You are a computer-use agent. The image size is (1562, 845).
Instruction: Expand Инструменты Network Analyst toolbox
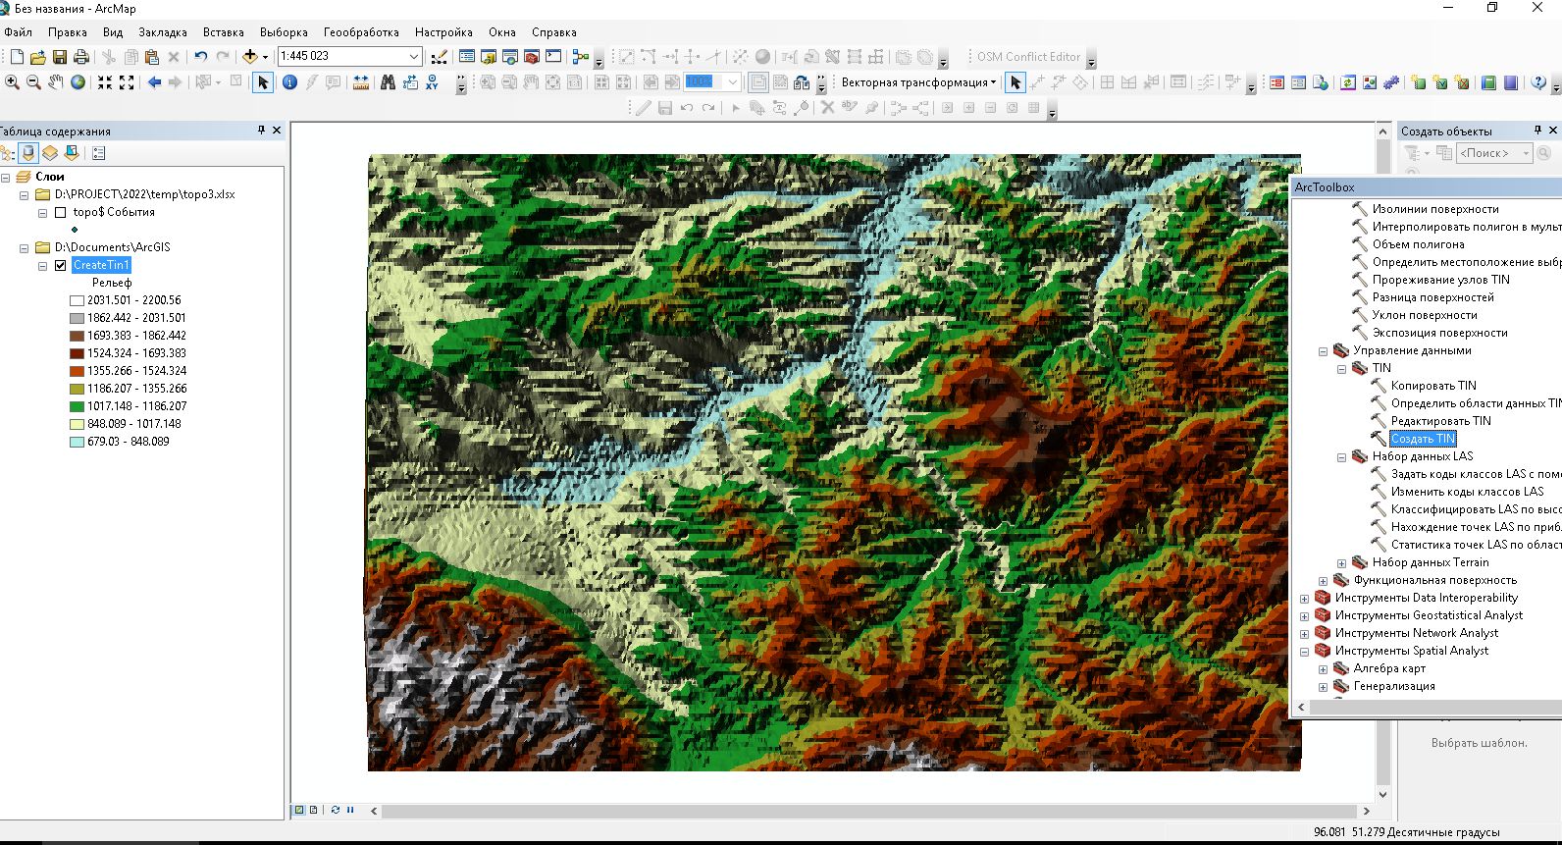[1304, 634]
